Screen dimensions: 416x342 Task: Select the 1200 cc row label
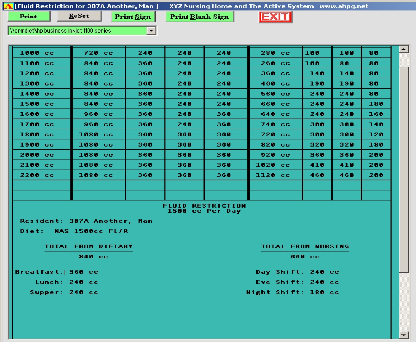point(37,73)
